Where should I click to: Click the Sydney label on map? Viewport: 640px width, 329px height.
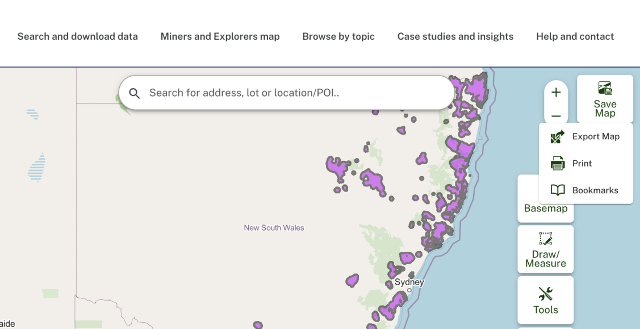pyautogui.click(x=409, y=282)
